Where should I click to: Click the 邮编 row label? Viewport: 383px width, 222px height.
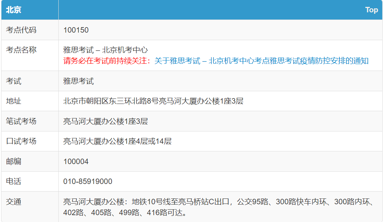(13, 162)
